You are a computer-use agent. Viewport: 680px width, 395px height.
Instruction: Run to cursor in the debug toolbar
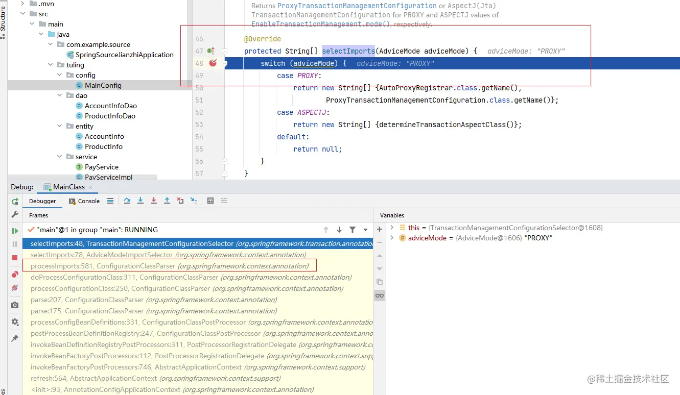(x=194, y=201)
